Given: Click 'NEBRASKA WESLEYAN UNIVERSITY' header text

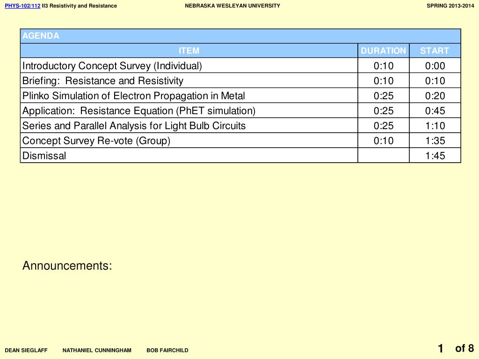Looking at the screenshot, I should (x=232, y=6).
